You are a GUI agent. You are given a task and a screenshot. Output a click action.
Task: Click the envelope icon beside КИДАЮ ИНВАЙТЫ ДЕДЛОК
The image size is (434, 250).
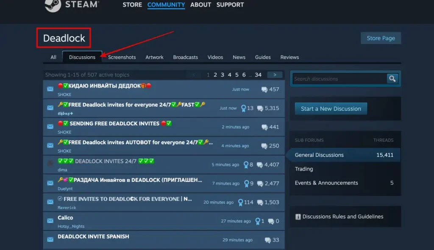50,89
